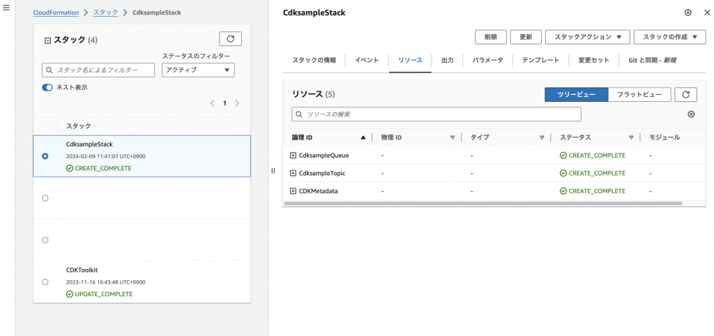Select the CDKToolkit stack radio button
The width and height of the screenshot is (714, 336).
45,282
